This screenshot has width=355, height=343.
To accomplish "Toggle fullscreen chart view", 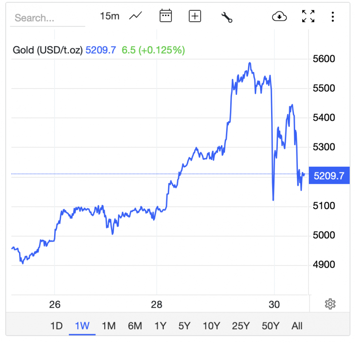I will (x=308, y=17).
